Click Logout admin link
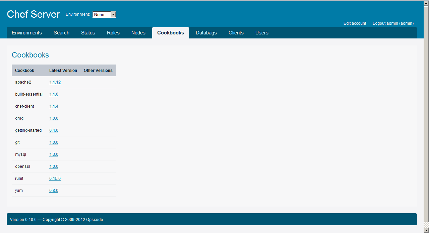429x234 pixels. [393, 23]
